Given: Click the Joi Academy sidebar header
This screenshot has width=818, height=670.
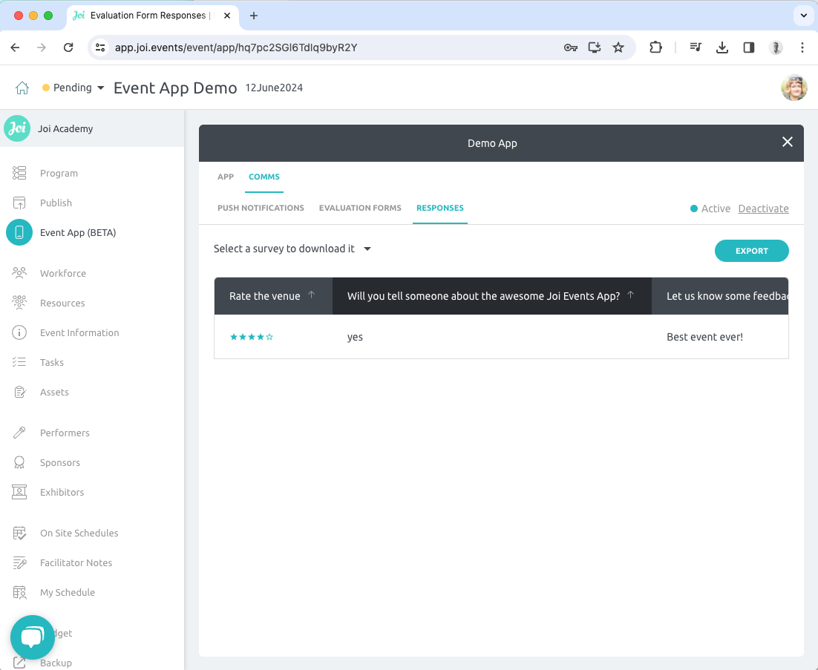Looking at the screenshot, I should point(92,128).
